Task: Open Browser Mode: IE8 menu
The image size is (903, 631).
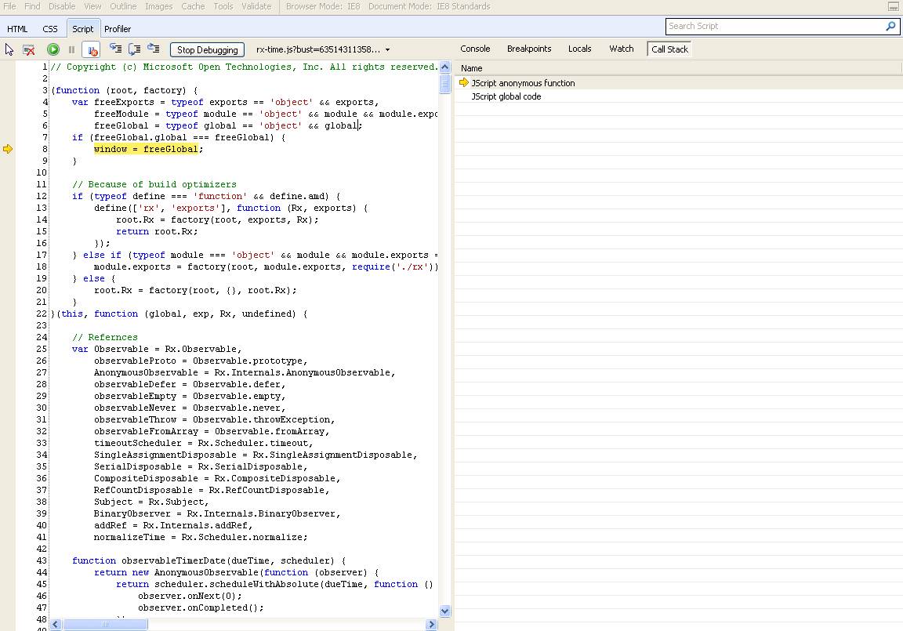Action: pos(323,6)
